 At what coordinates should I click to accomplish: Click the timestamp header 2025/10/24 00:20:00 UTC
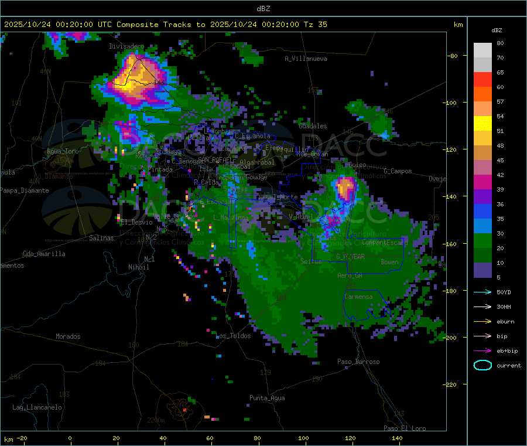[x=58, y=24]
